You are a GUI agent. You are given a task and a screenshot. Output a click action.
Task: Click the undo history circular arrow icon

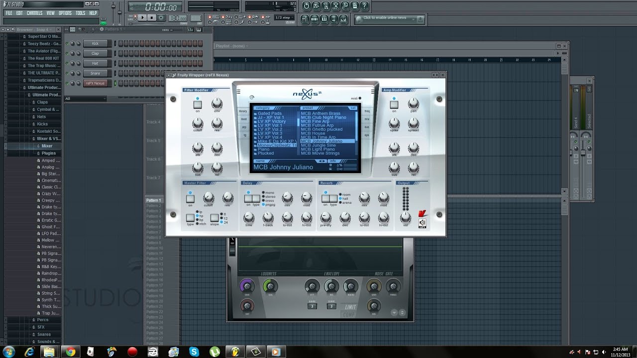pyautogui.click(x=306, y=6)
